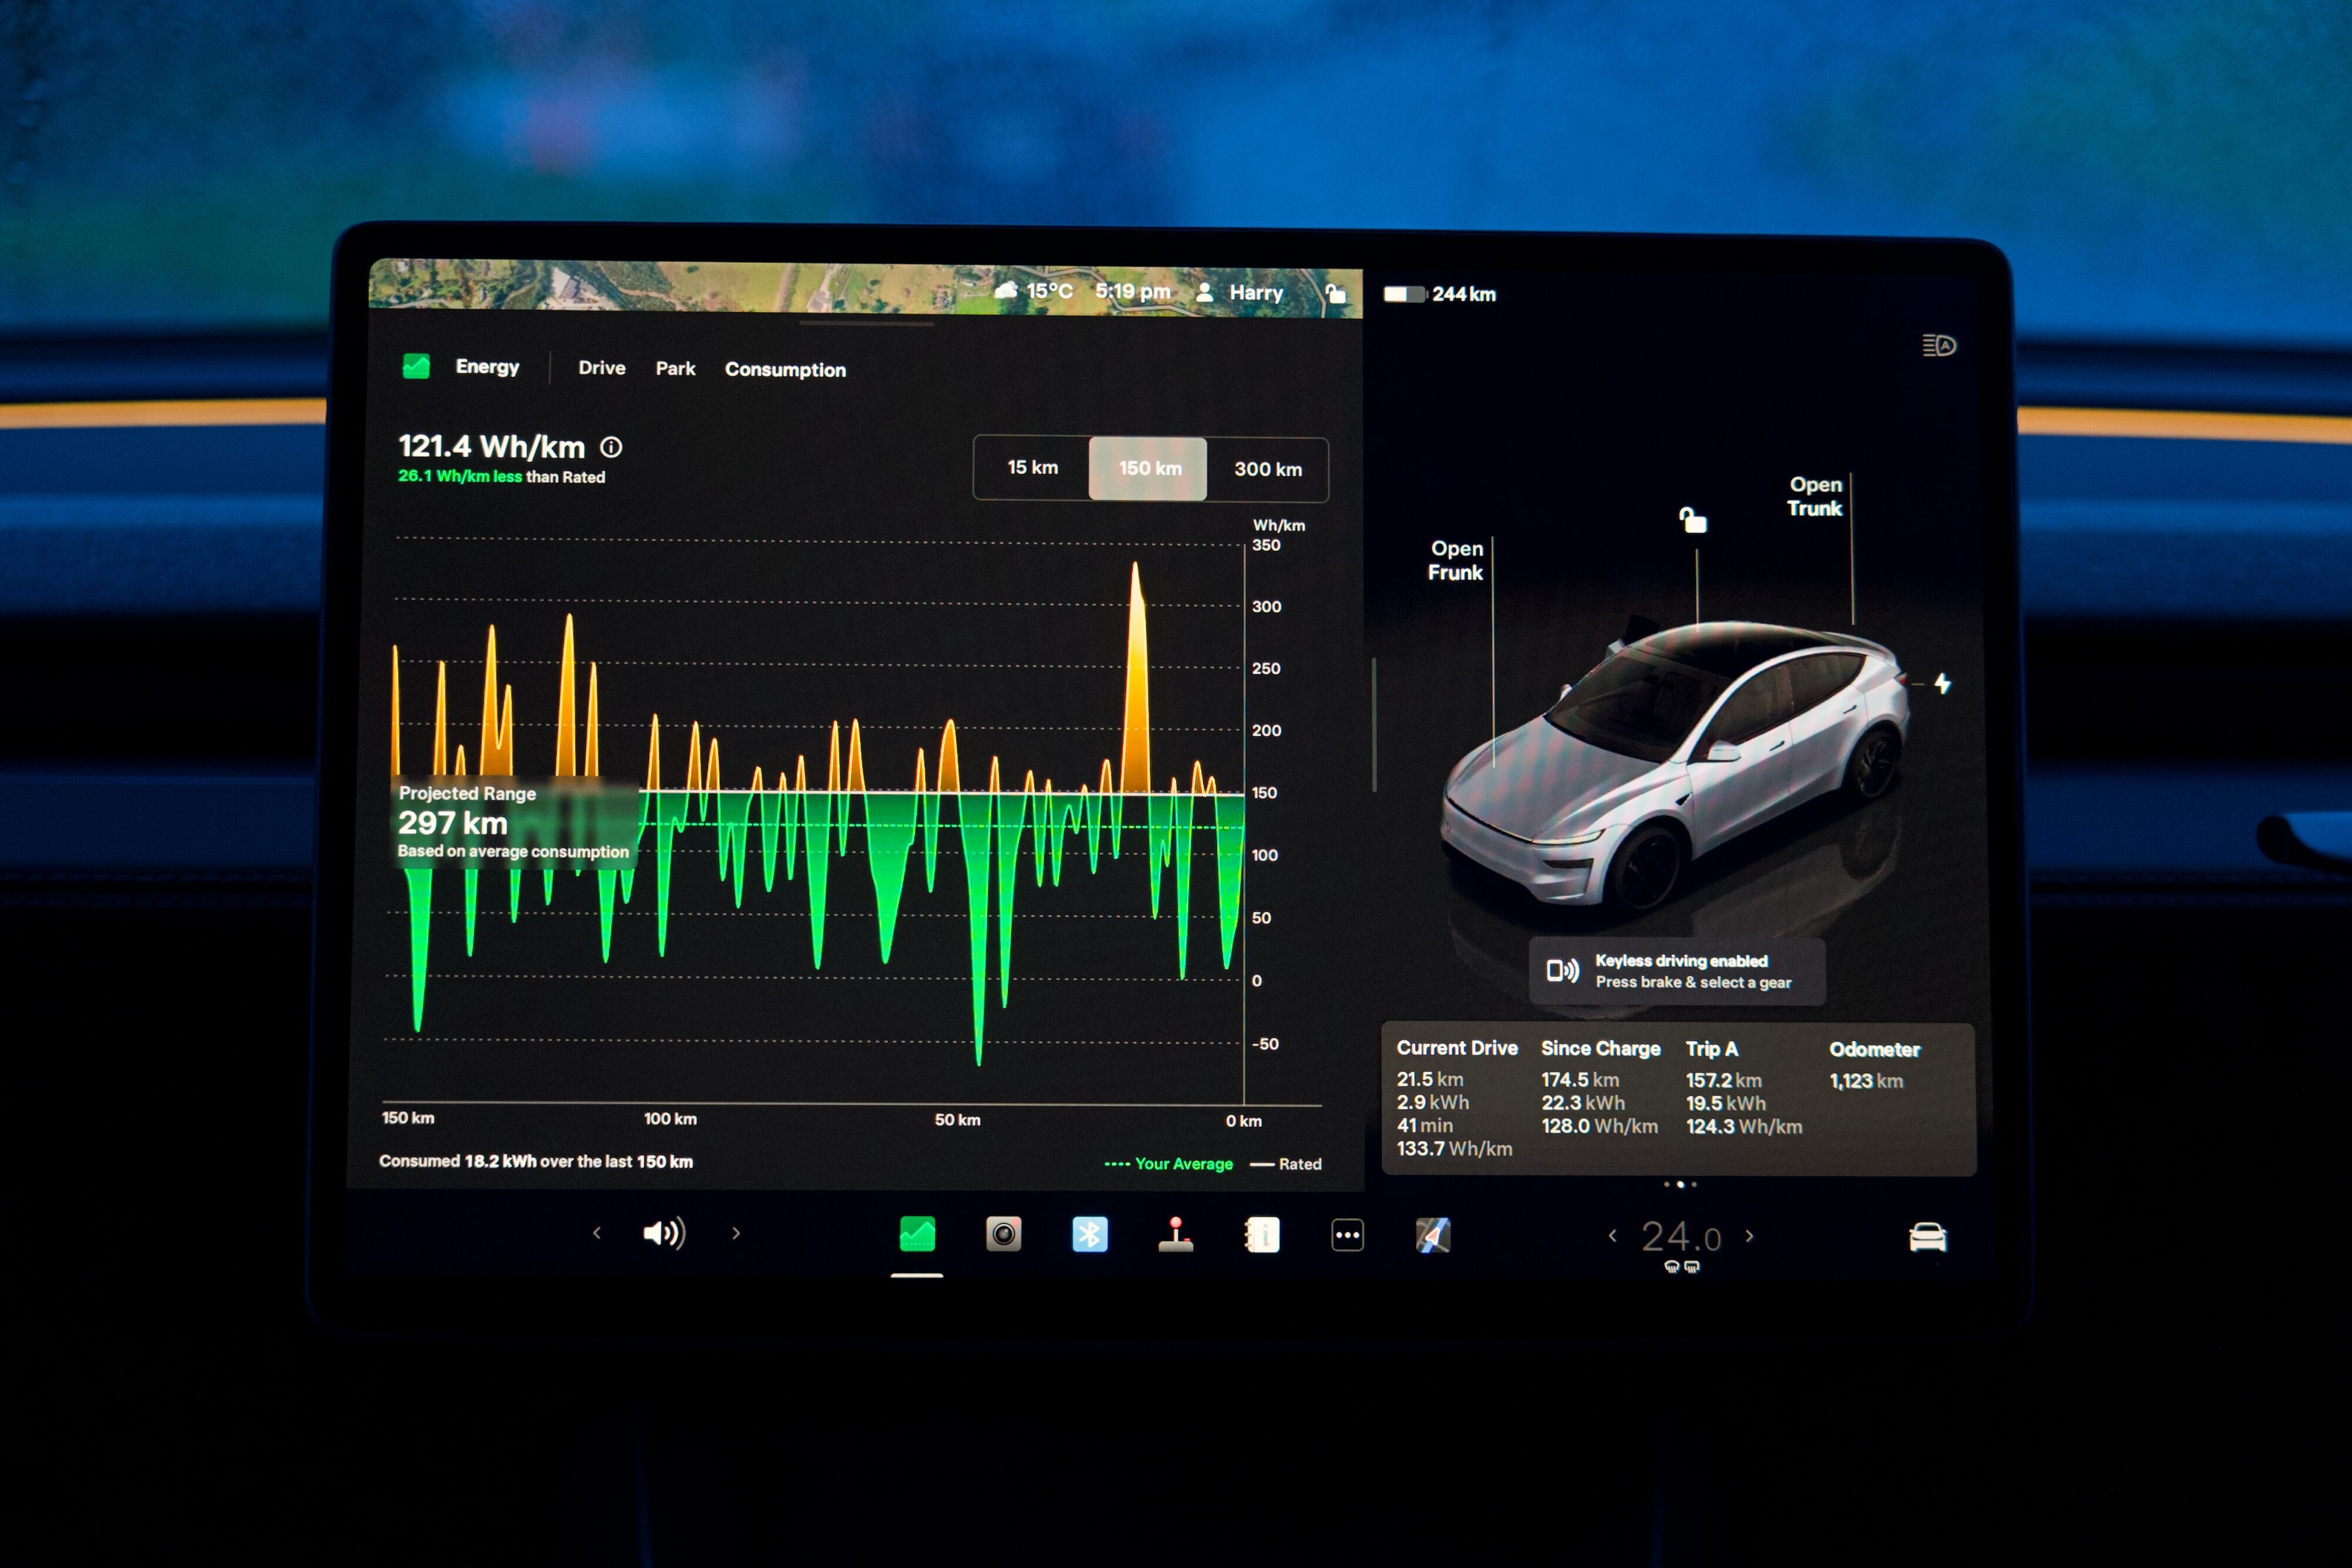2352x1568 pixels.
Task: Tap the seat heater icons under temperature
Action: point(1681,1267)
